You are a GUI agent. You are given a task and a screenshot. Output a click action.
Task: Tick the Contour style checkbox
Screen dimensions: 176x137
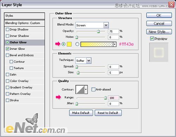(11, 61)
